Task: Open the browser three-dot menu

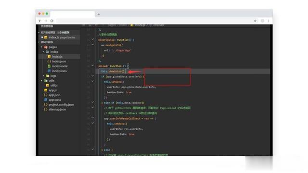Action: 269,21
